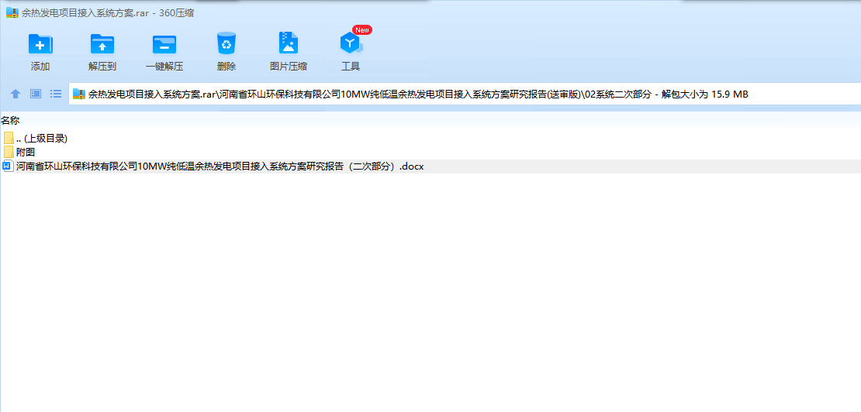The height and width of the screenshot is (412, 861).
Task: Go up one level with arrow icon
Action: click(x=16, y=94)
